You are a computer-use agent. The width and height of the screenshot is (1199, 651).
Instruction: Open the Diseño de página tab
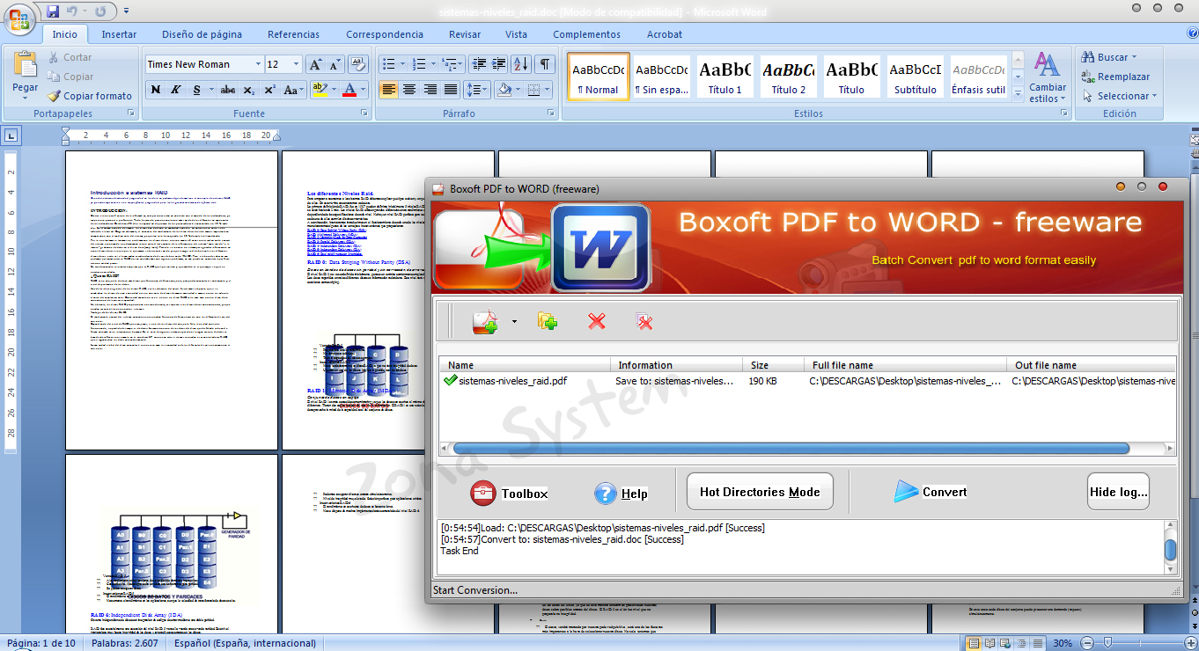[x=202, y=34]
